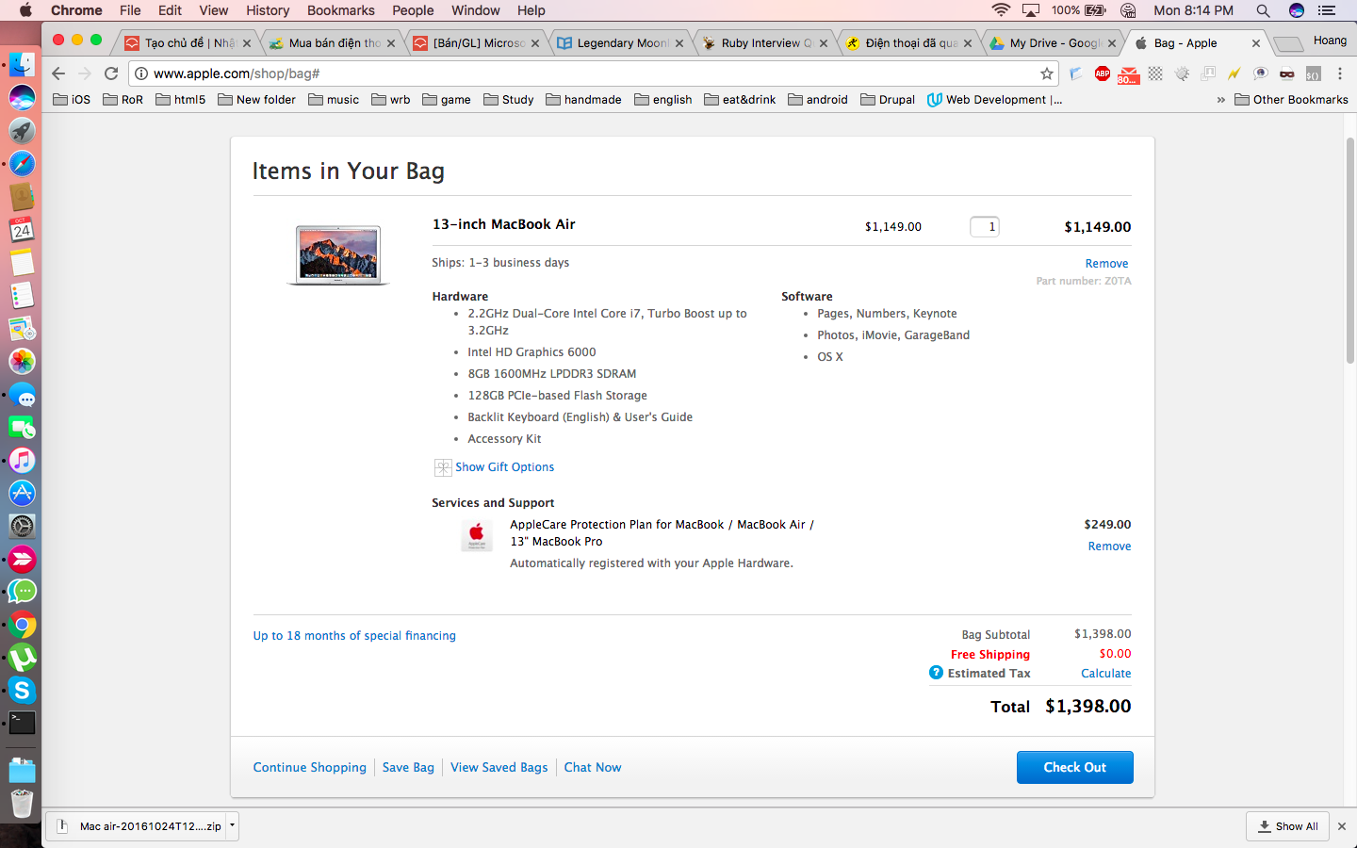Open Photos app in the Dock
The image size is (1357, 848).
[22, 361]
